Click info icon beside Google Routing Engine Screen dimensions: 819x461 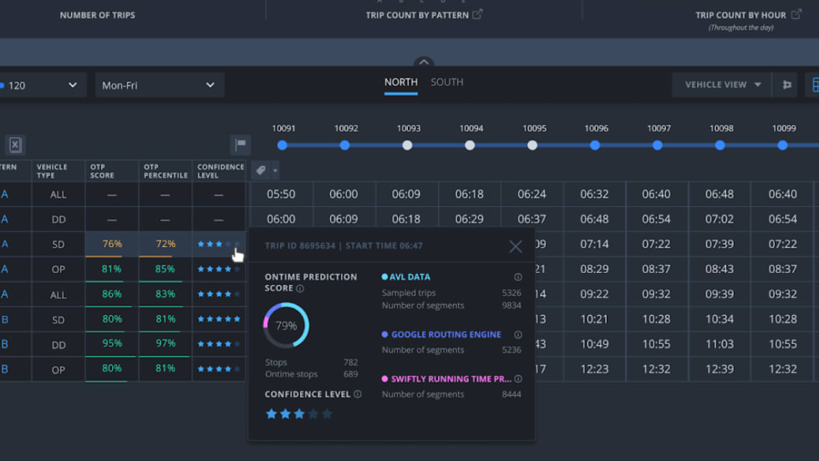(x=518, y=335)
